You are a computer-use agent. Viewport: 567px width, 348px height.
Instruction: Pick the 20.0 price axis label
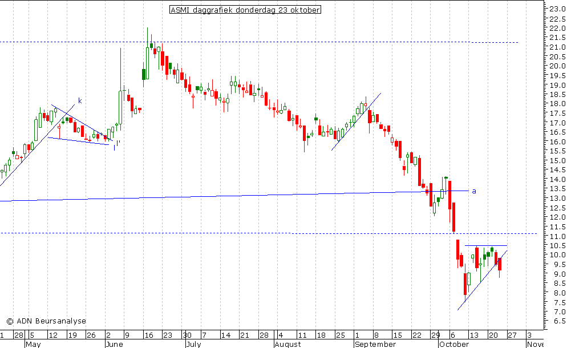point(558,66)
